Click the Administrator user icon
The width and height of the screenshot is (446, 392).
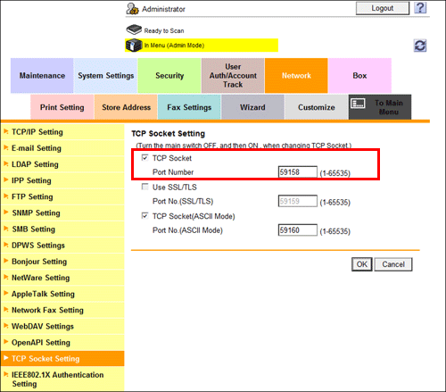pyautogui.click(x=132, y=9)
